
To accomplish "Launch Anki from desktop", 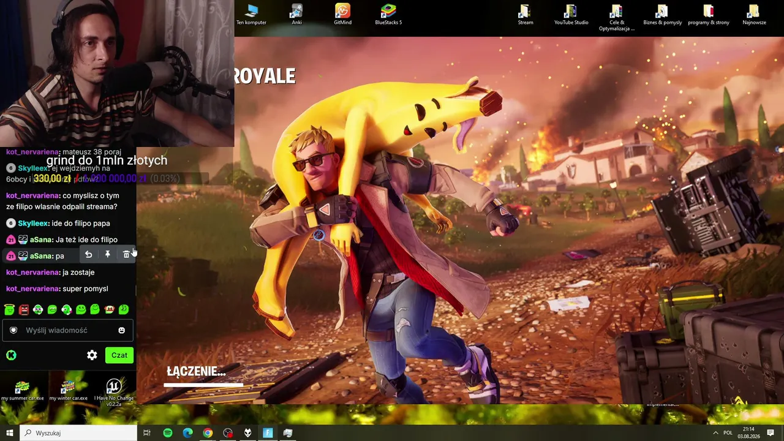I will coord(296,15).
